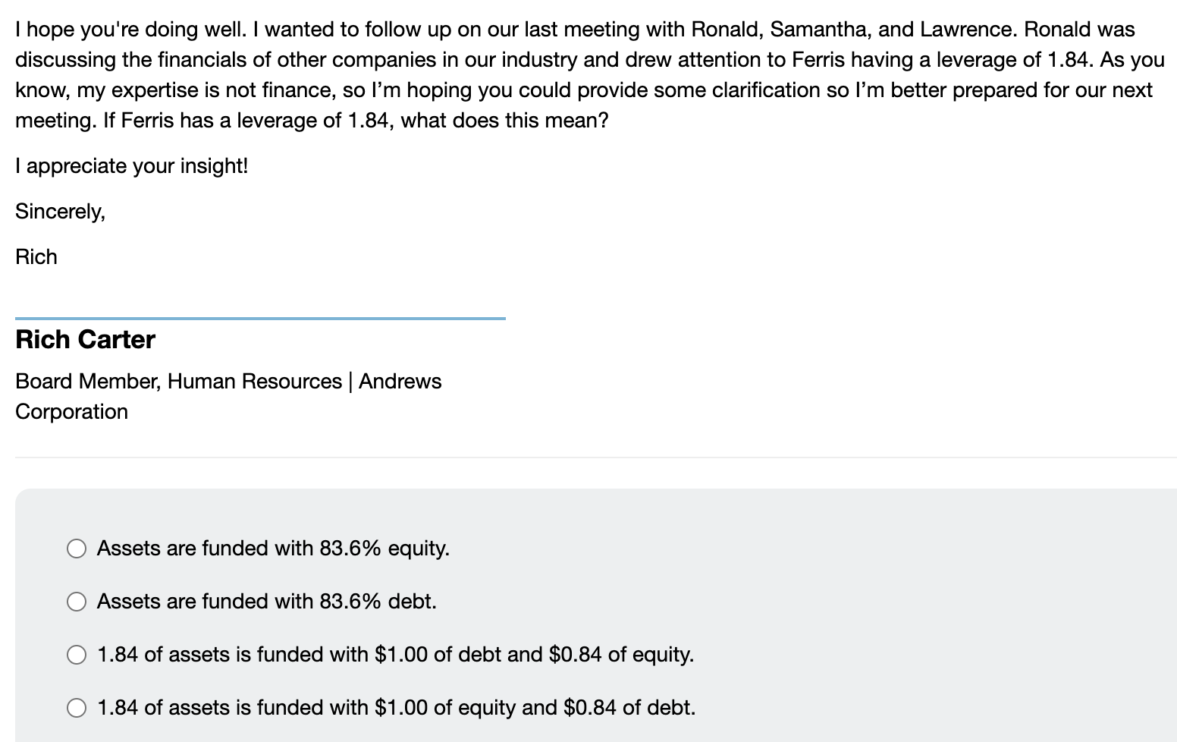Select radio option 'Assets are funded with 83.6% equity'

(x=76, y=548)
